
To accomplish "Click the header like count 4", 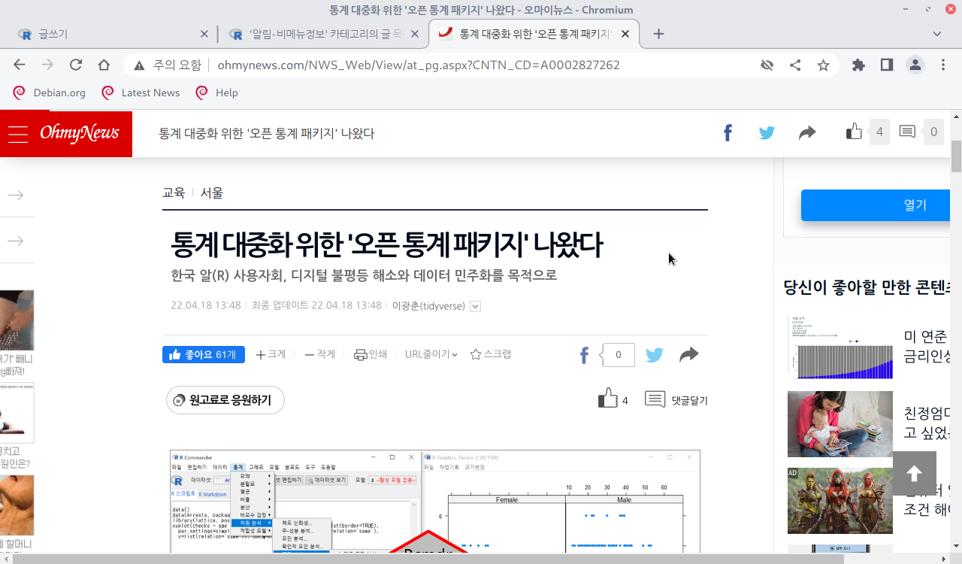I will (x=879, y=132).
